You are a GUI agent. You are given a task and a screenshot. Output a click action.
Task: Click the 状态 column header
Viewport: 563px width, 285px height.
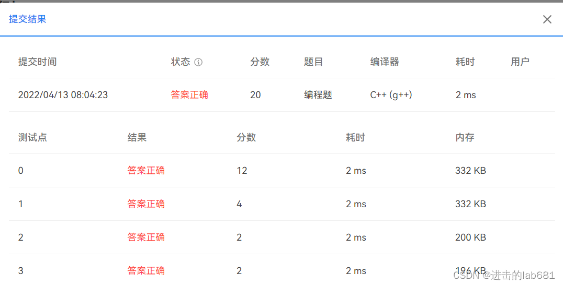[x=180, y=62]
